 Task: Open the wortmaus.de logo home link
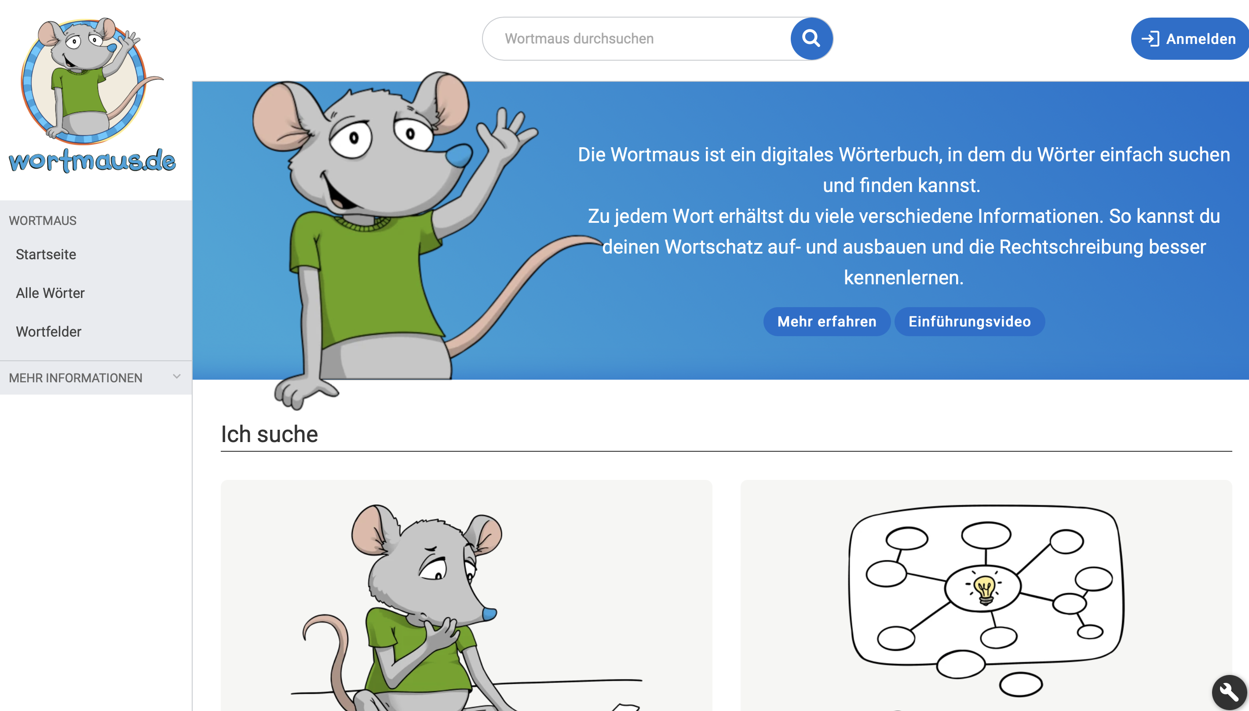point(92,95)
